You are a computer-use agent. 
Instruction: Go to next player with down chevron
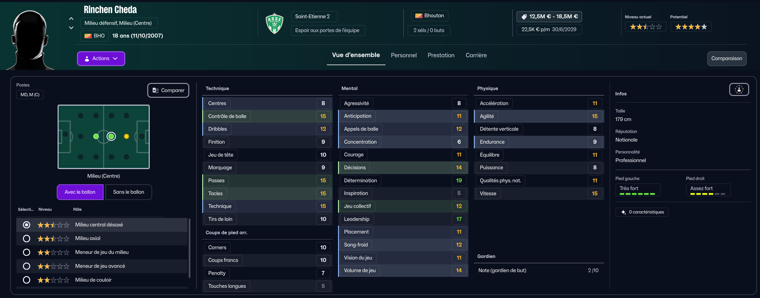point(71,28)
